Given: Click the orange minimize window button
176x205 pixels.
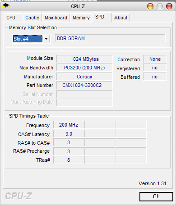Looking at the screenshot, I should (150, 6).
